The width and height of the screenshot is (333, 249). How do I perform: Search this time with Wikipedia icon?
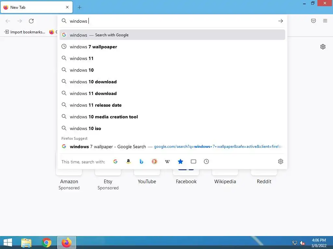167,161
